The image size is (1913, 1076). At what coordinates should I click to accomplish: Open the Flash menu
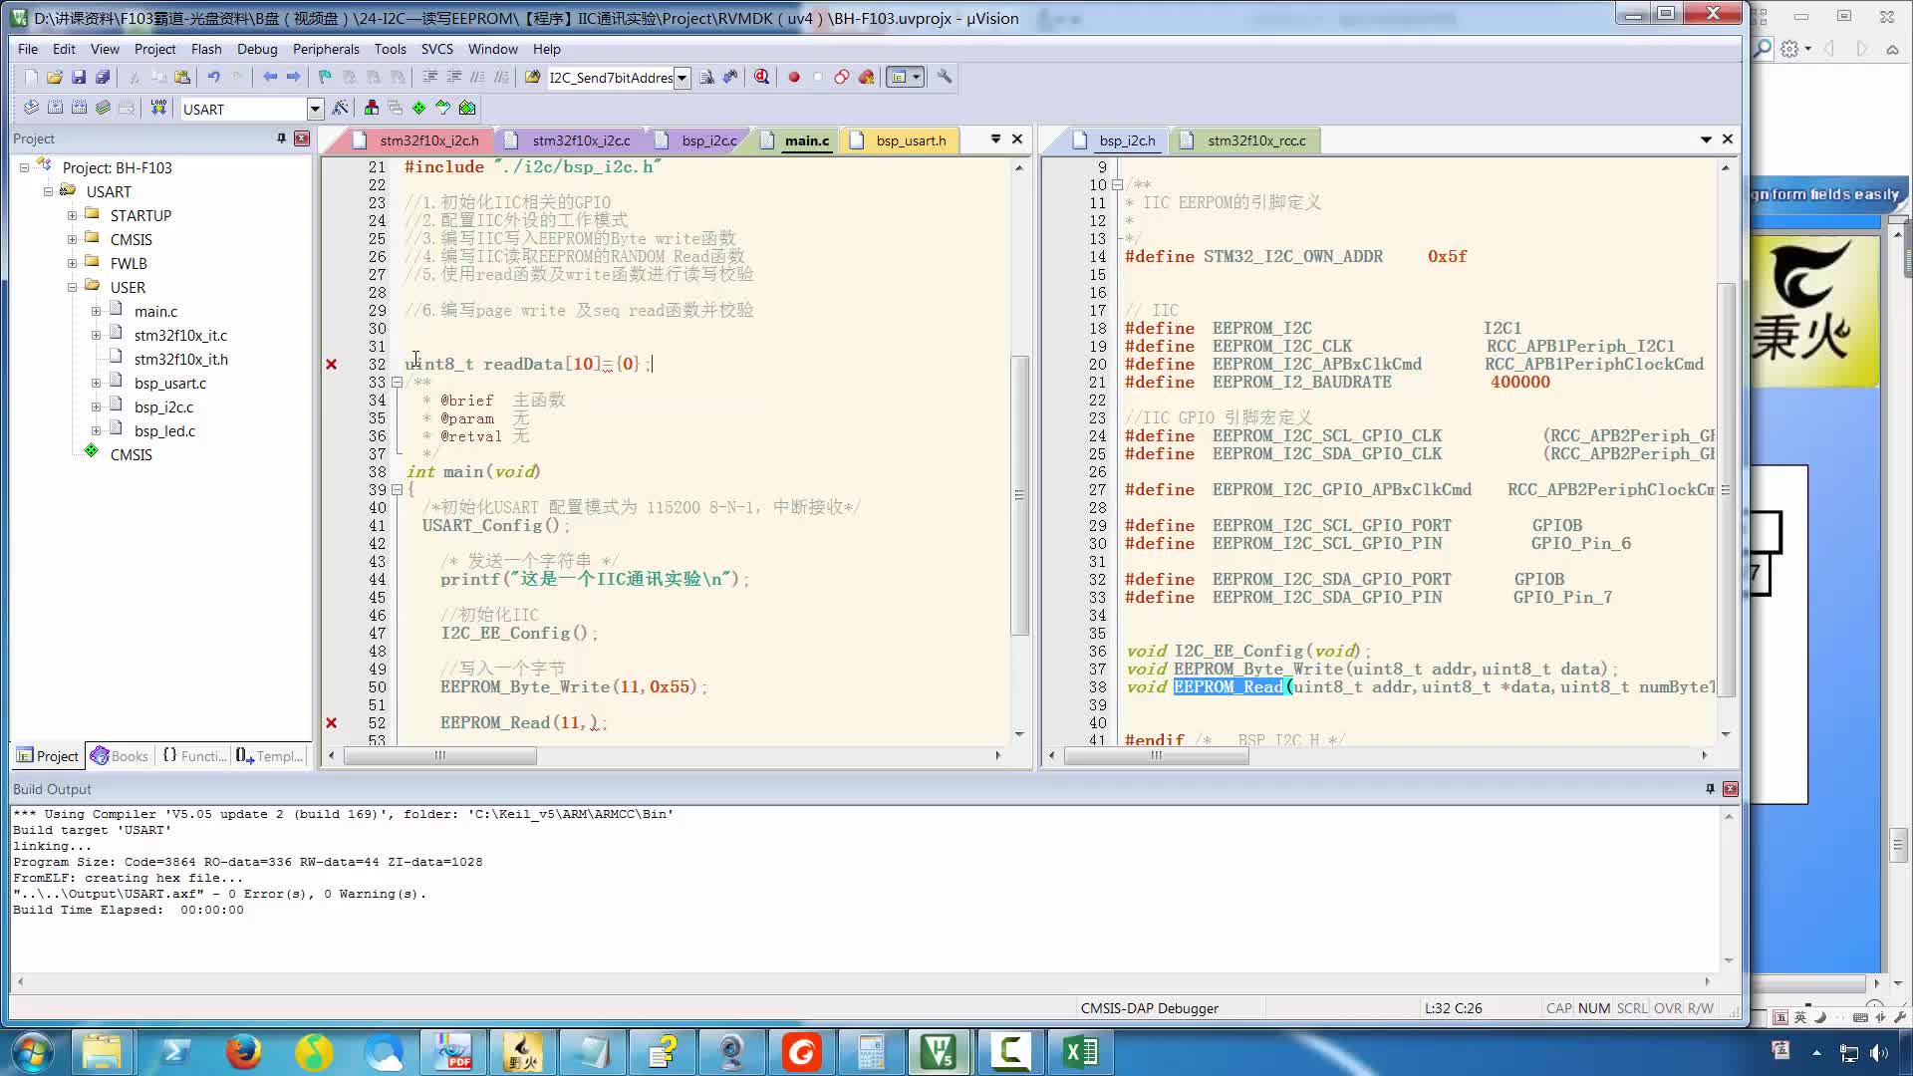(x=206, y=49)
